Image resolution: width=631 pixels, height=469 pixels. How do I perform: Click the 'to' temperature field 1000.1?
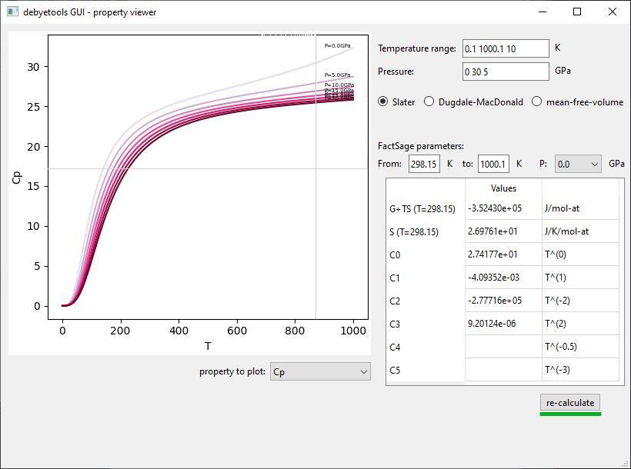tap(493, 164)
